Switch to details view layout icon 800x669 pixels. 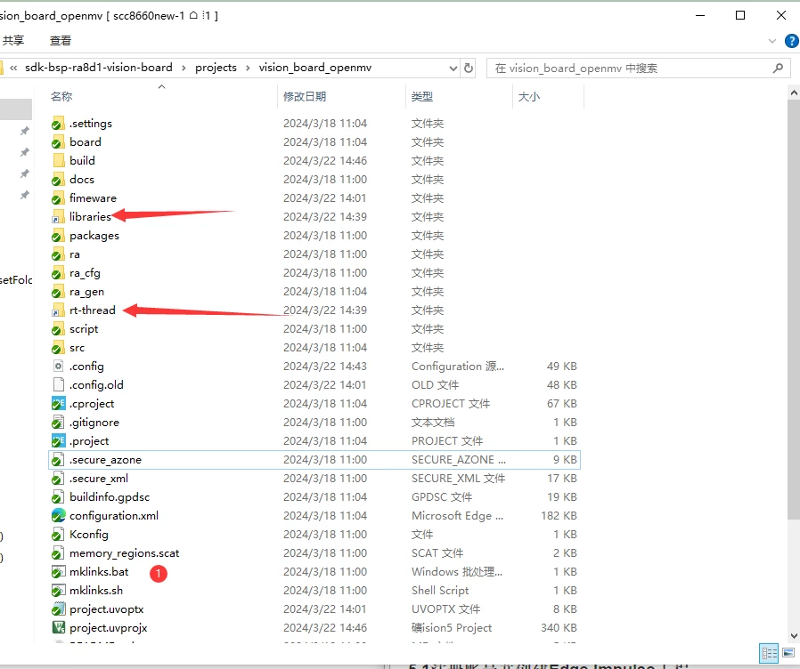770,653
